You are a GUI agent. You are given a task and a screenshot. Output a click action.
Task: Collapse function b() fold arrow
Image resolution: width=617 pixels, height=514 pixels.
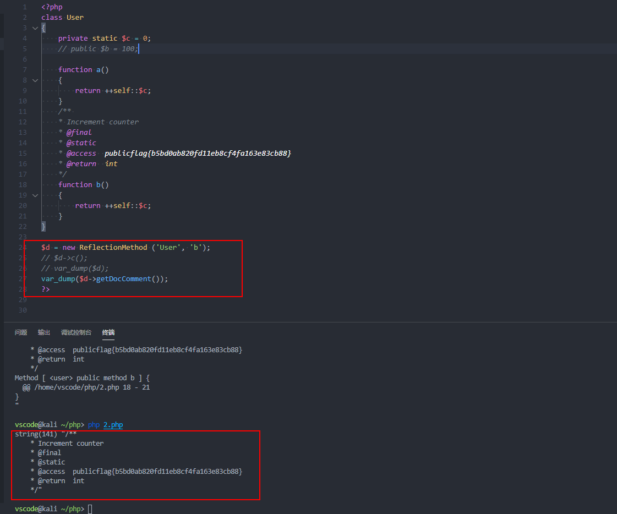pos(35,195)
